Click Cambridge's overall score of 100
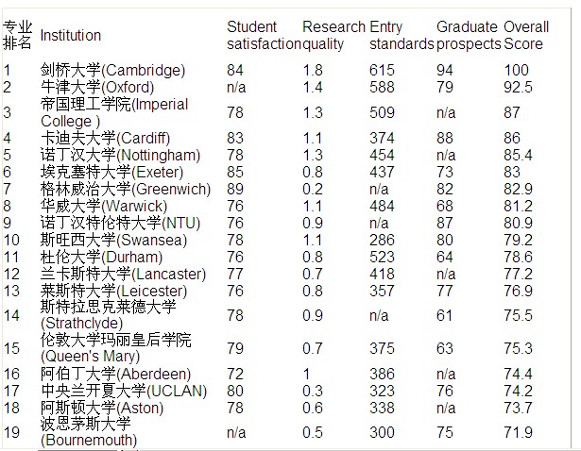Viewport: 581px width, 451px height. coord(516,70)
